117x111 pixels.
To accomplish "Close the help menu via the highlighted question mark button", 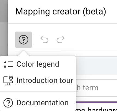I will [24, 40].
